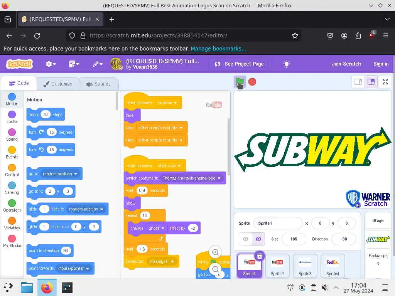Open costume name dropdown in switch costume block

(192, 178)
